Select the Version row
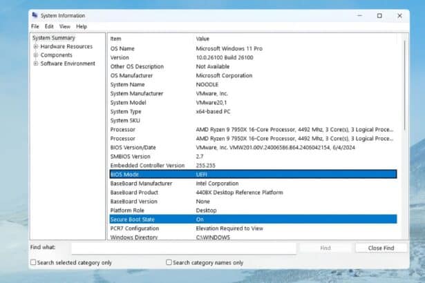The width and height of the screenshot is (425, 283). (x=253, y=57)
